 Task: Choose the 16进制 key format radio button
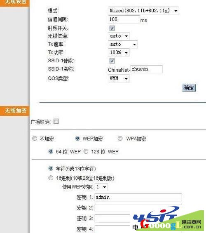[x=51, y=178]
